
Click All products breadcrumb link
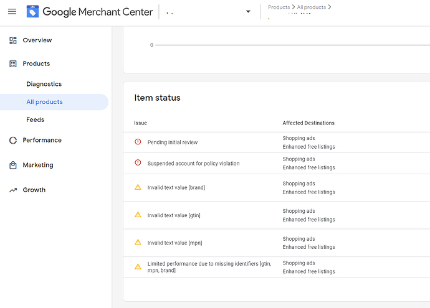tap(312, 7)
